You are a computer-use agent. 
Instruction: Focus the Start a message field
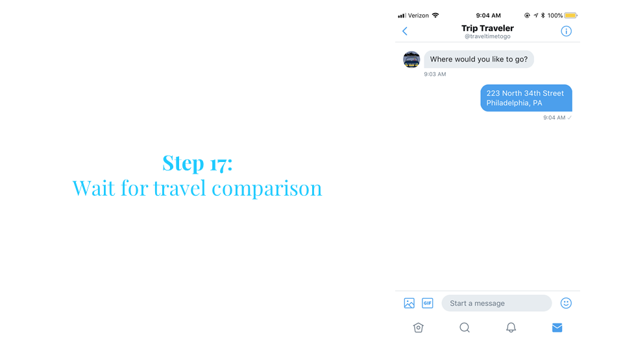pos(496,303)
